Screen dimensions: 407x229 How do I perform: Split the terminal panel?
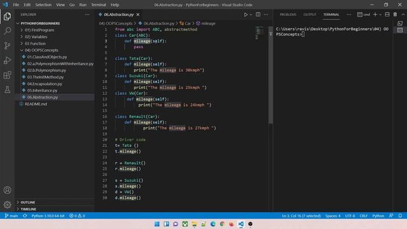pos(387,15)
